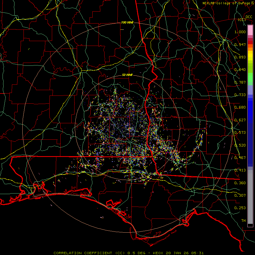Click the 0.360 legend value
Screen dimensions: 255x255
(x=240, y=183)
